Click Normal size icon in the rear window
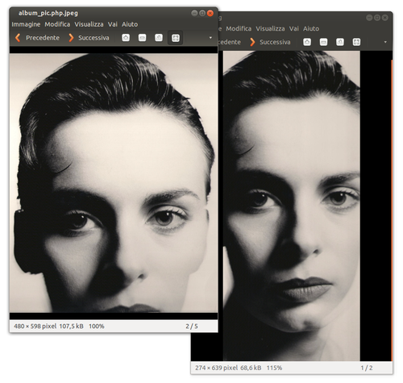Viewport: 403px width, 383px height. pos(340,42)
